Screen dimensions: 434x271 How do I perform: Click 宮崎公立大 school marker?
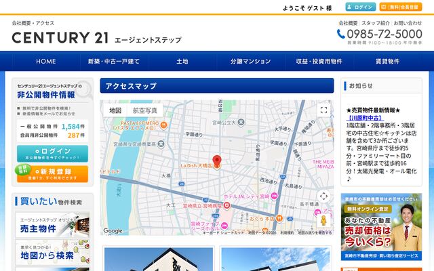(x=241, y=122)
